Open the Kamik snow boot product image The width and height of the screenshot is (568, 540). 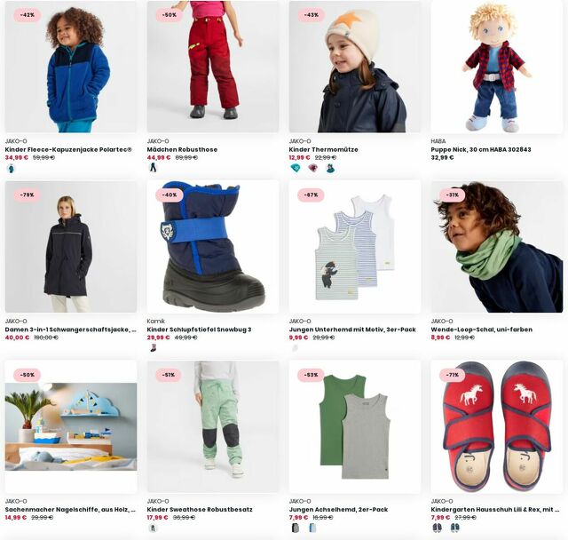[x=213, y=247]
